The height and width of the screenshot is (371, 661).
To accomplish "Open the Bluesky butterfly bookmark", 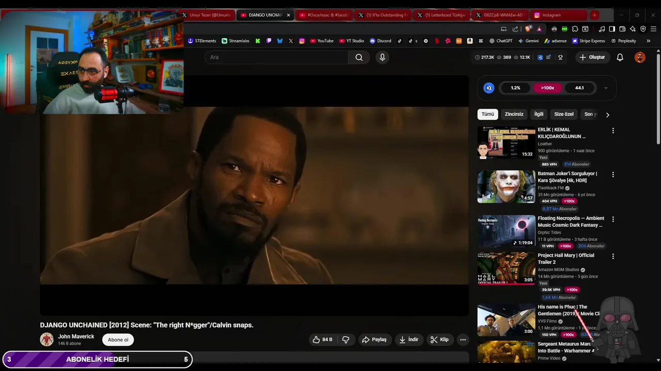I will [x=280, y=41].
